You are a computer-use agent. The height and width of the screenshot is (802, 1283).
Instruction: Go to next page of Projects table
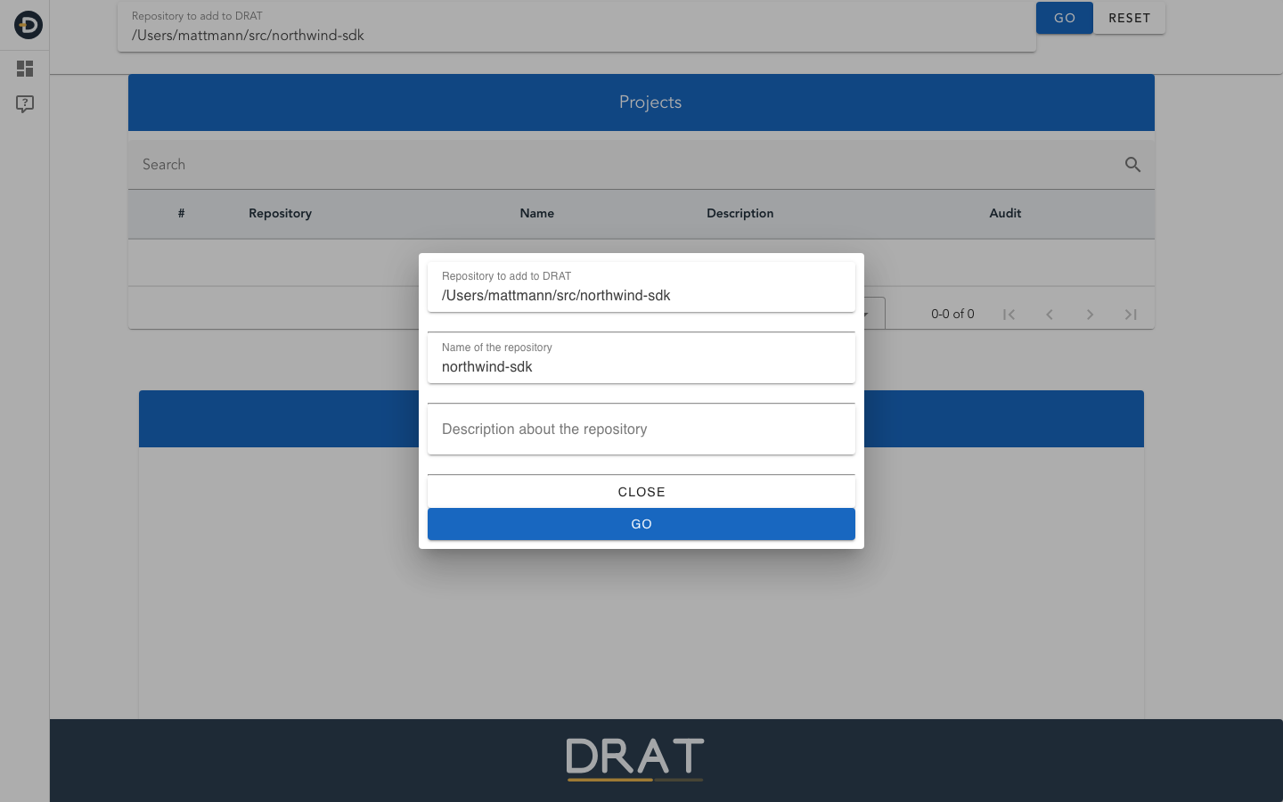[x=1090, y=315]
